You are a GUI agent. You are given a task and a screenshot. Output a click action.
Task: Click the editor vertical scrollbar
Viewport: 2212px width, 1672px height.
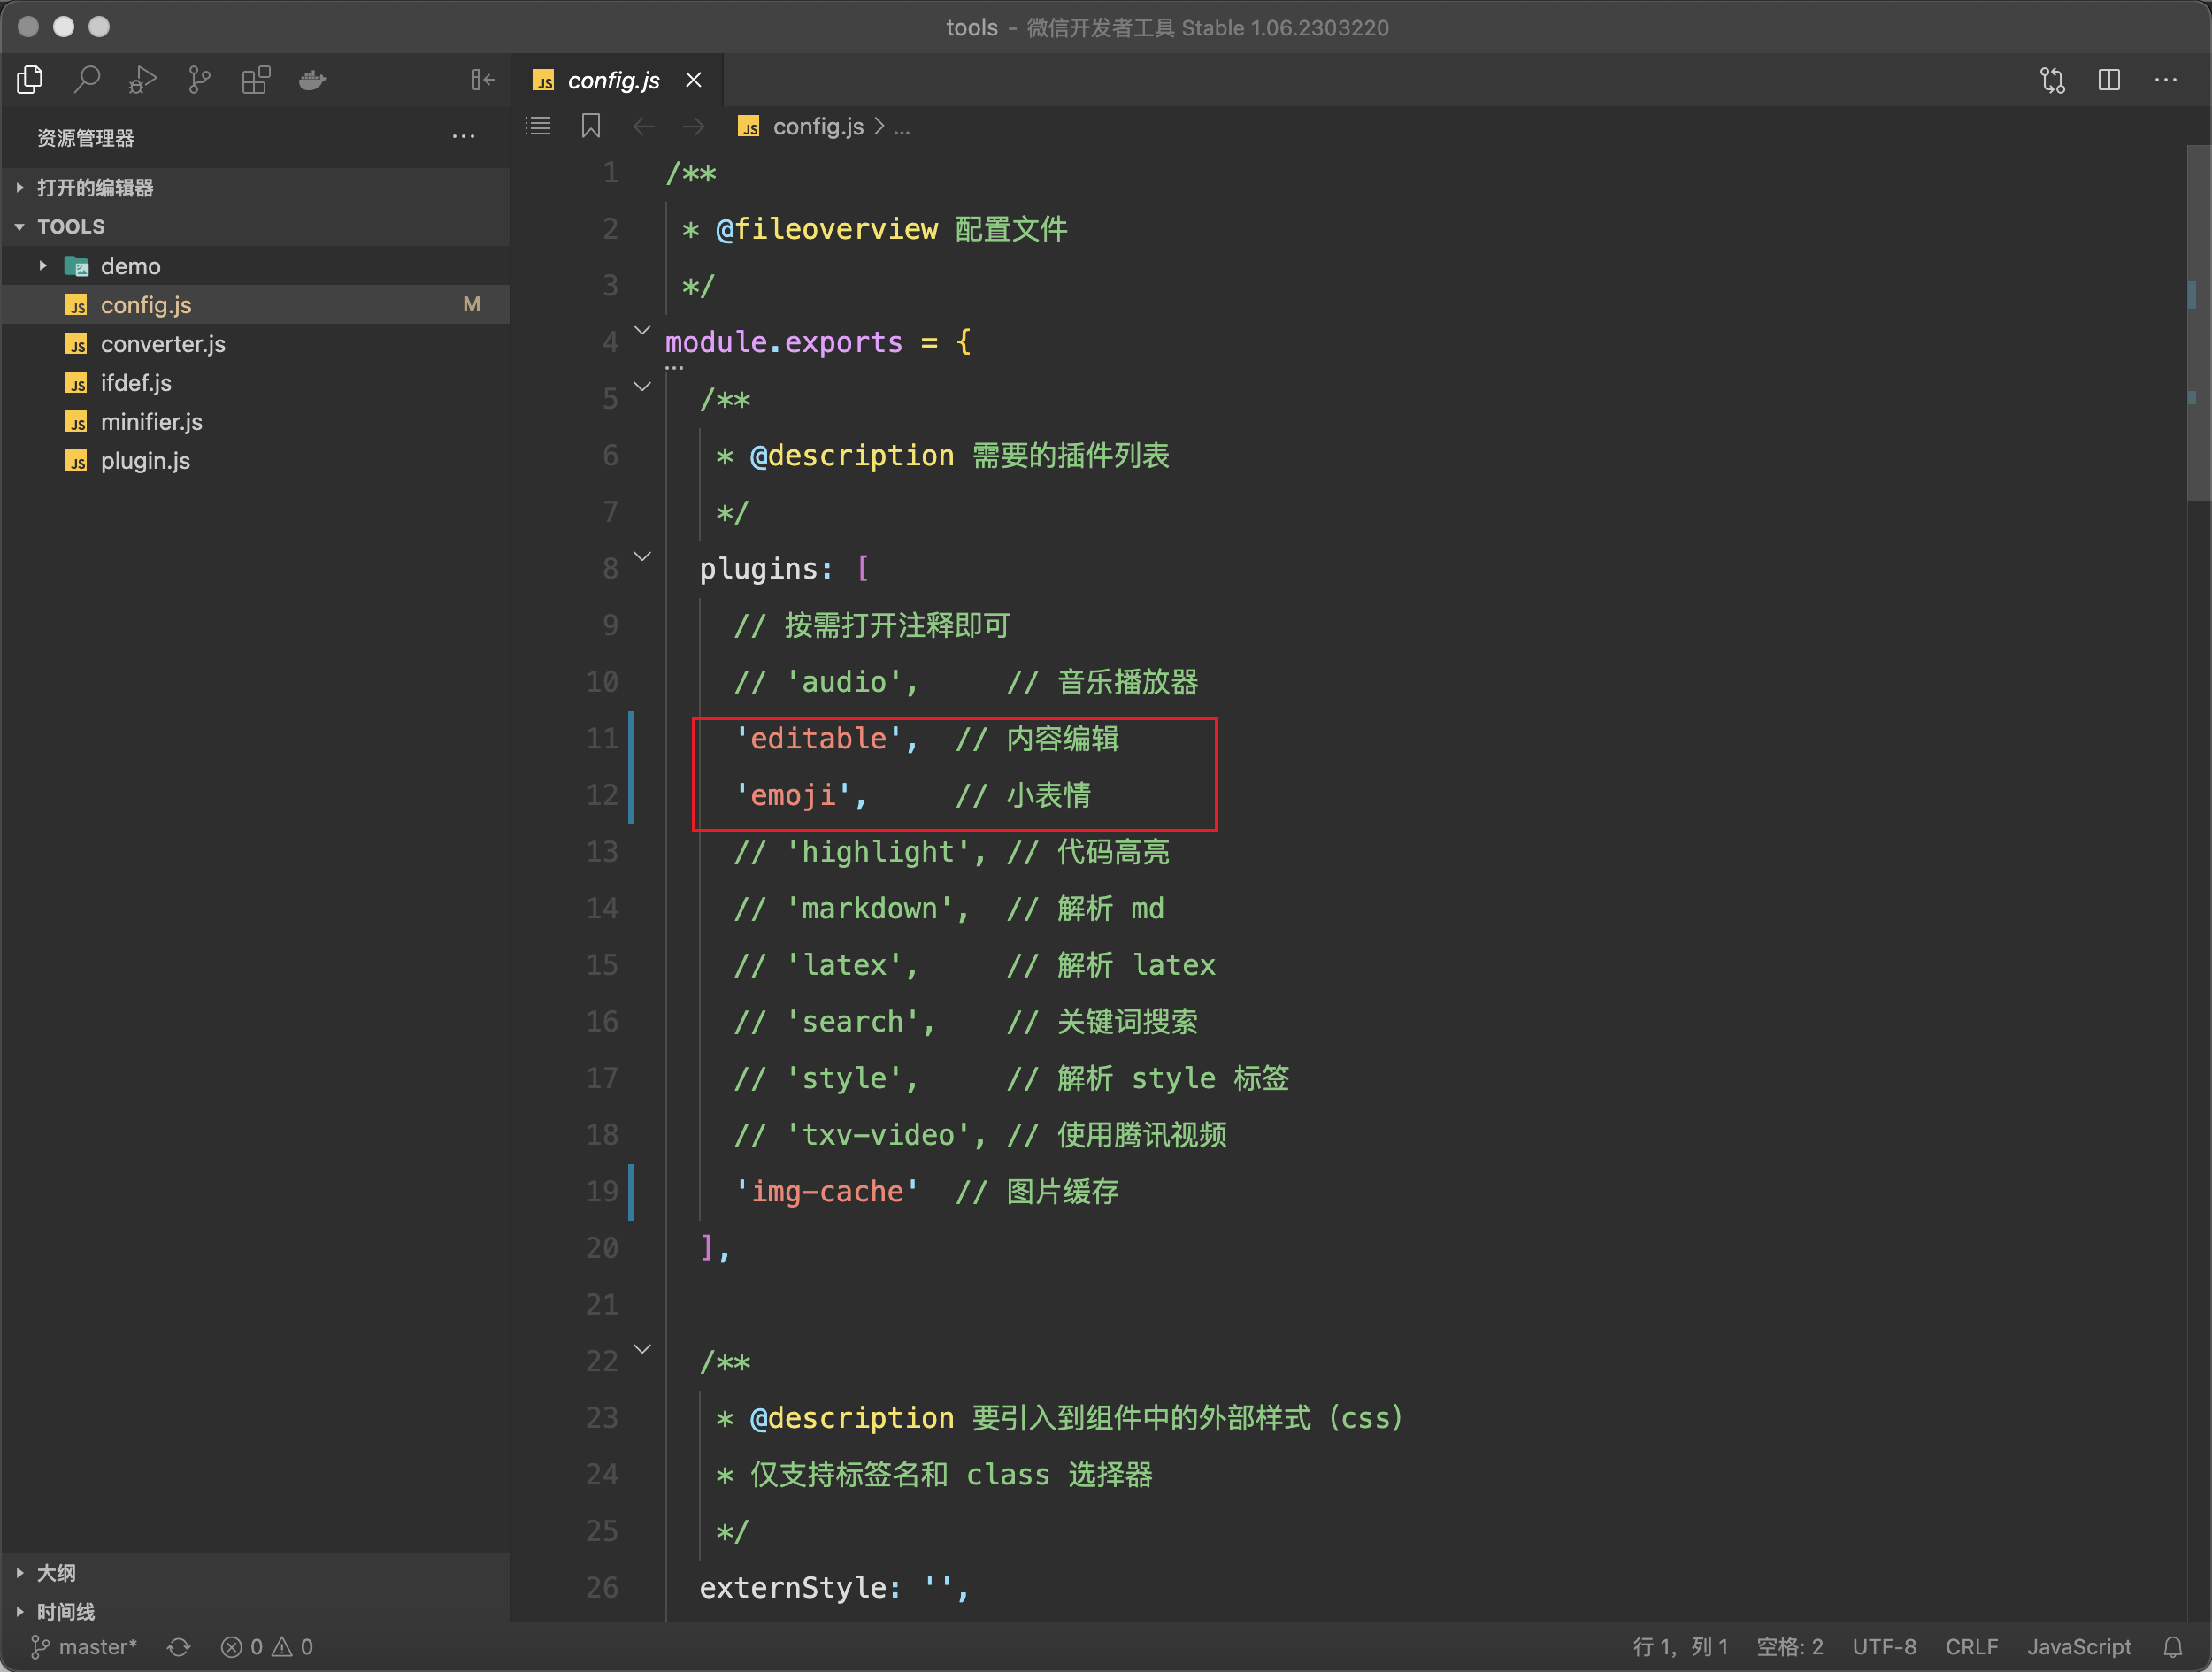[2198, 322]
